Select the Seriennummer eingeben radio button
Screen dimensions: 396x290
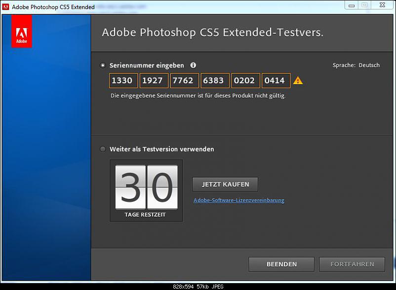point(103,65)
